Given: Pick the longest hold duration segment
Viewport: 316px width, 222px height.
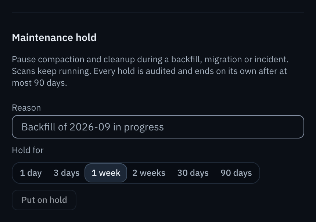Looking at the screenshot, I should pos(236,173).
